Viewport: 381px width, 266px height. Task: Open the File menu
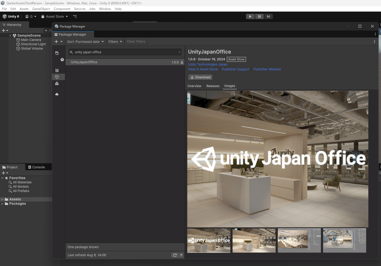(4, 9)
